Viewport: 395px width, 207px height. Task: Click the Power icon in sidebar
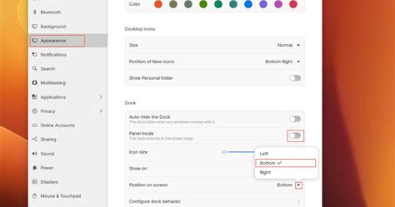coord(35,167)
